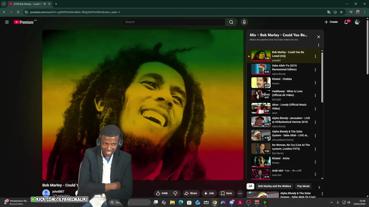Open options for Could You Be Loved (HQ)
Screen dimensions: 369x207
click(315, 56)
